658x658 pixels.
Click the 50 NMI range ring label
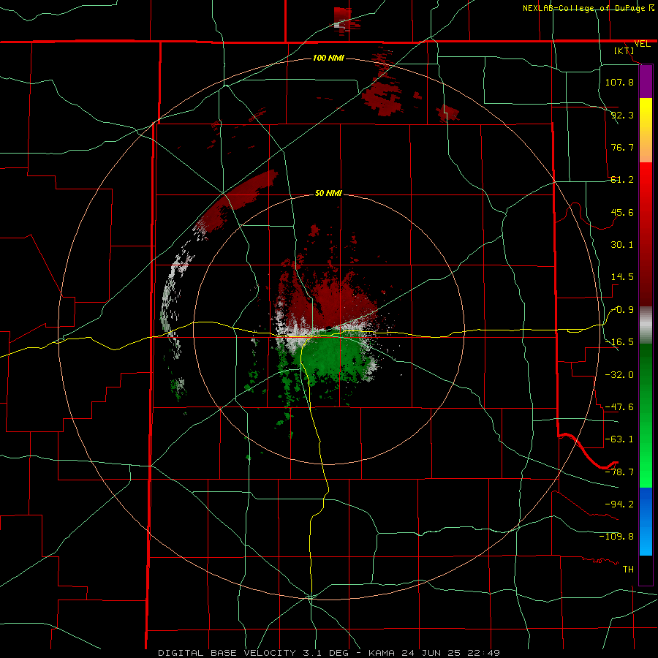[x=328, y=194]
